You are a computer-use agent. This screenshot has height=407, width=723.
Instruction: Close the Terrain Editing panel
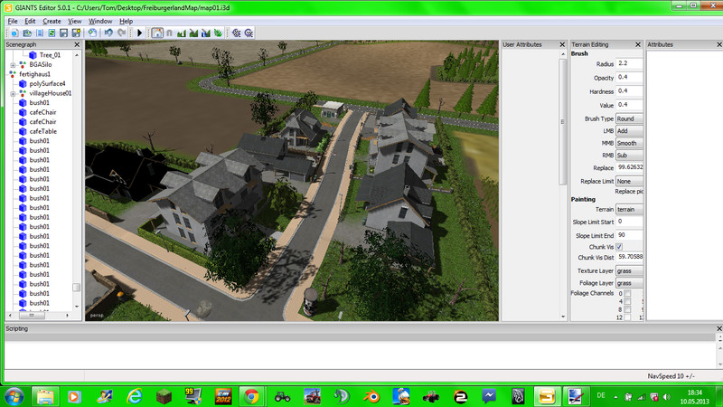pyautogui.click(x=638, y=44)
